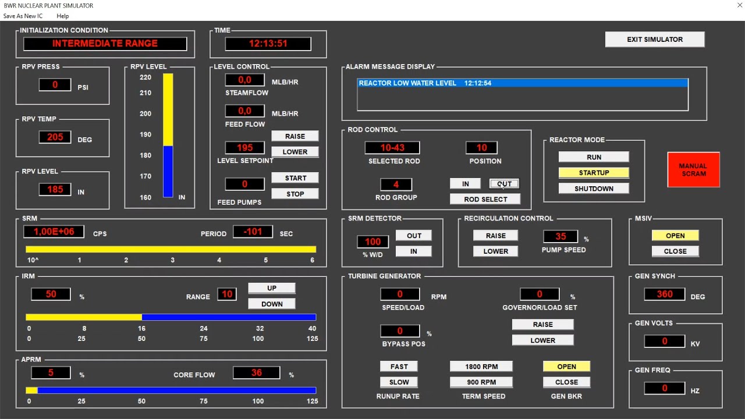Click the bypass position readout
Screen dimensions: 745x419
tap(400, 331)
